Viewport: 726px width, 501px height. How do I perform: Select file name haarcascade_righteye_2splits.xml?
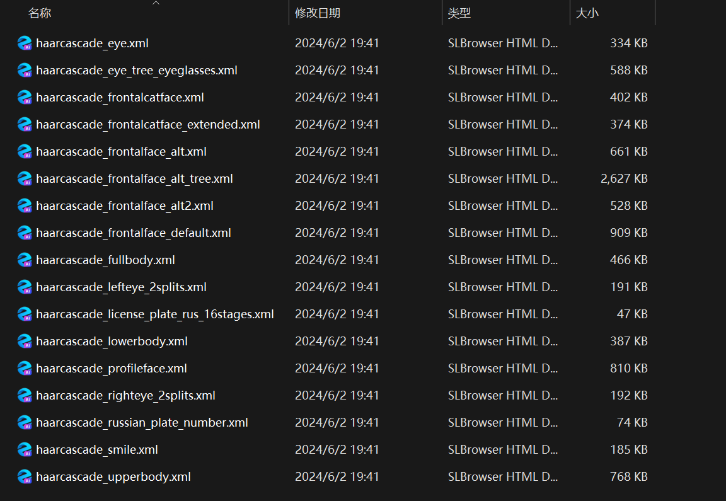coord(125,396)
